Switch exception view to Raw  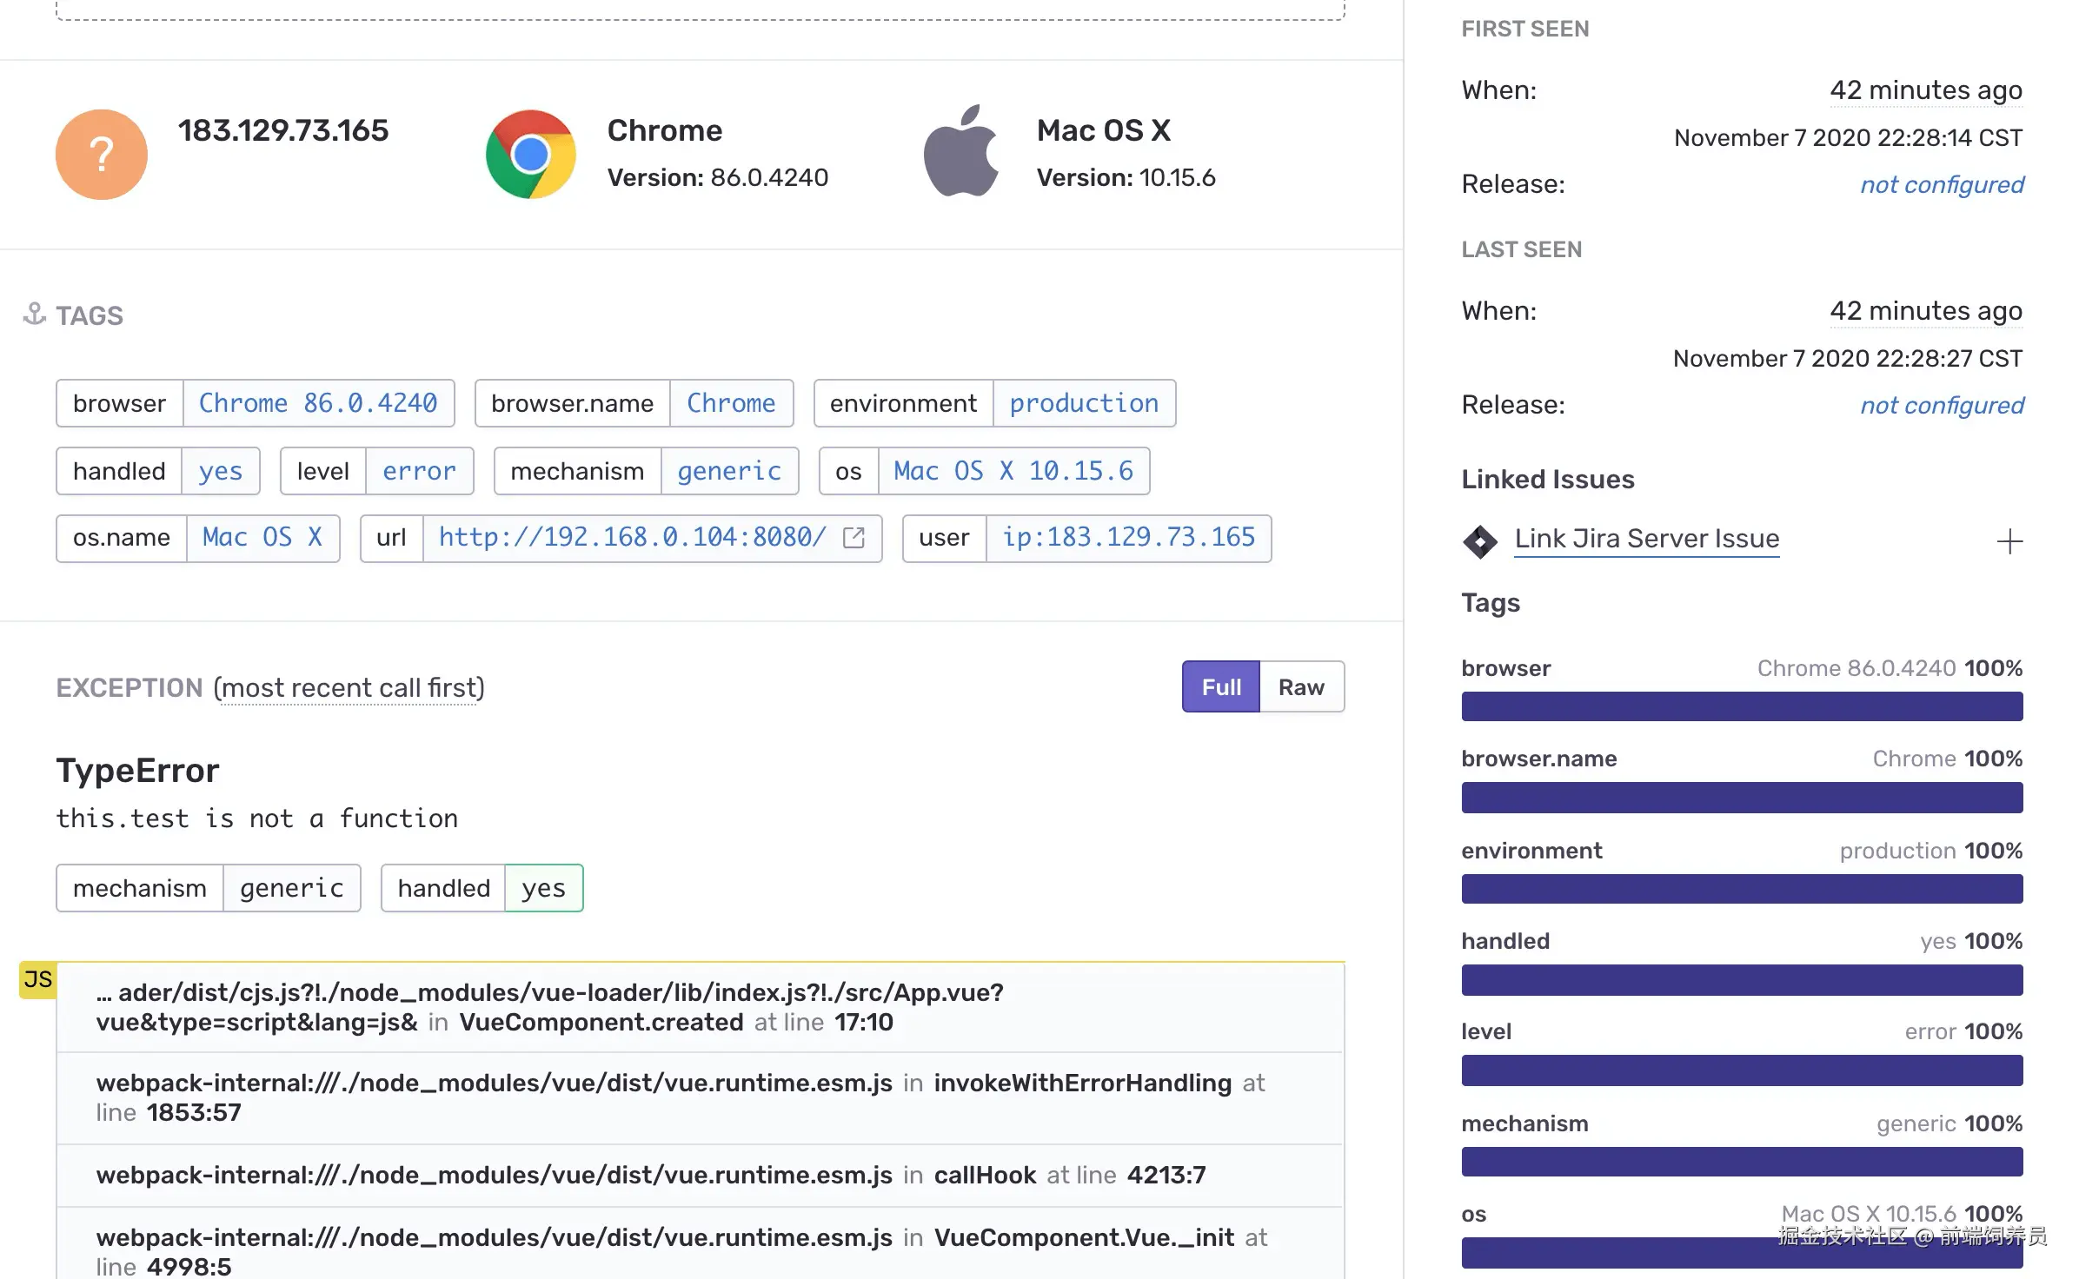click(1301, 687)
